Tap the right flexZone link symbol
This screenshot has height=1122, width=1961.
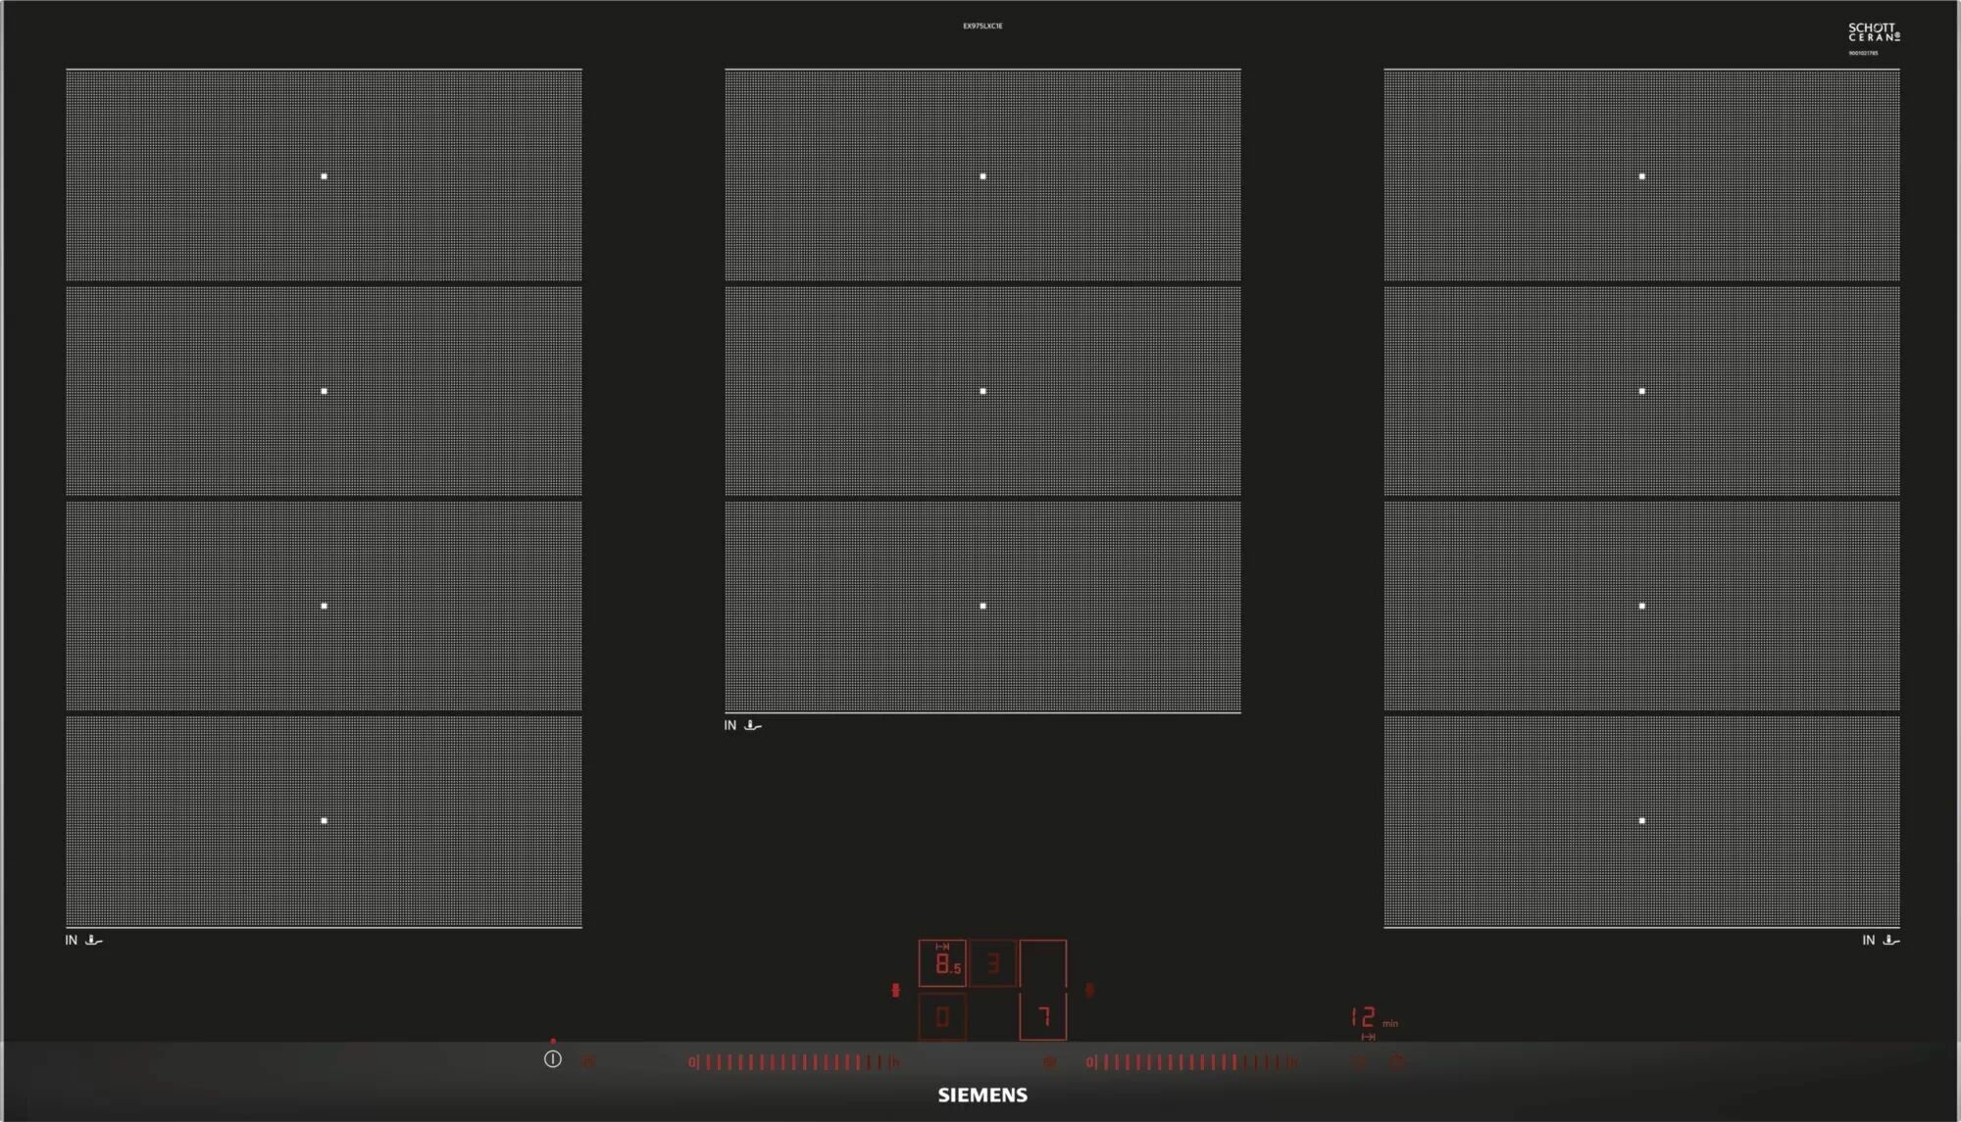pos(1089,990)
